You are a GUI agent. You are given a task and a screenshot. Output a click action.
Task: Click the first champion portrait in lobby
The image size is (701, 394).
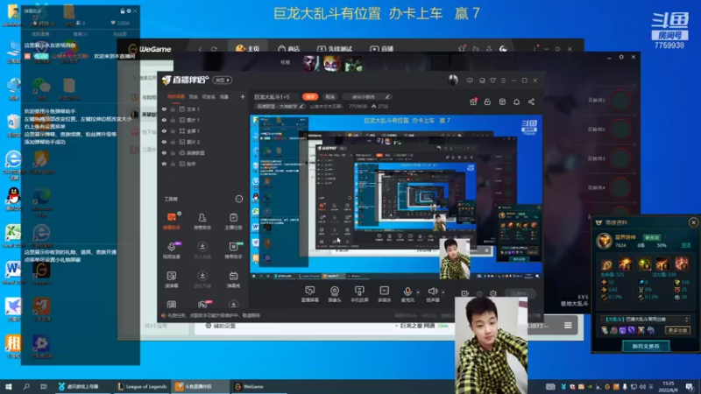(x=310, y=63)
